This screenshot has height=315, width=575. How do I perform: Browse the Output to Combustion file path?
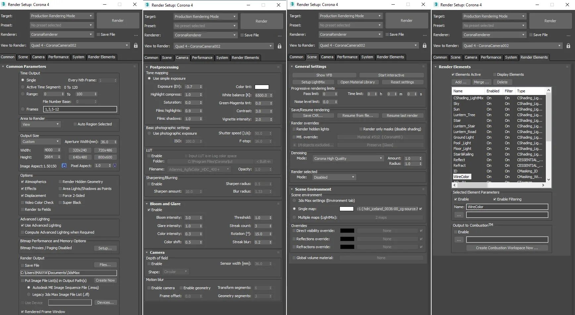459,240
